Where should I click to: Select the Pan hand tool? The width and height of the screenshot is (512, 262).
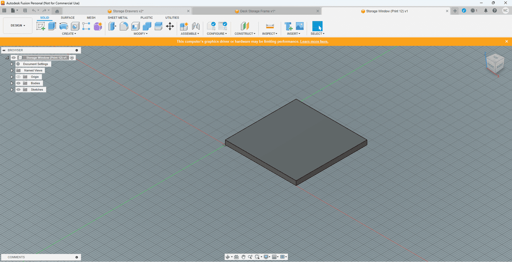[243, 257]
